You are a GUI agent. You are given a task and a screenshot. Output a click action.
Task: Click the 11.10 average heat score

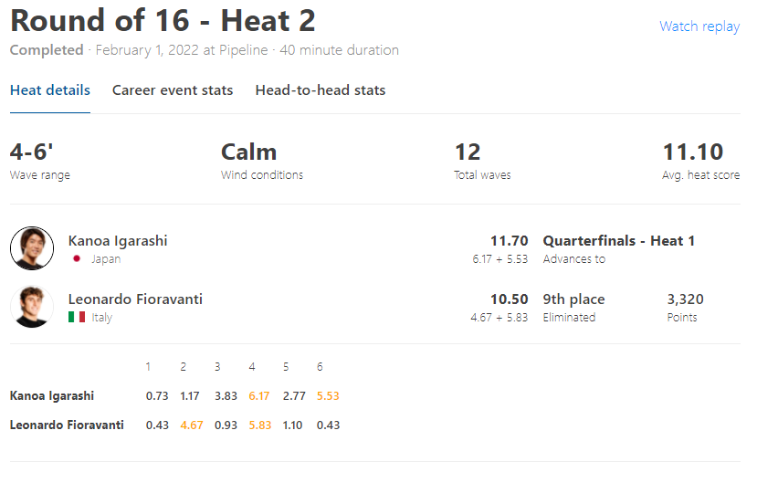(x=693, y=152)
